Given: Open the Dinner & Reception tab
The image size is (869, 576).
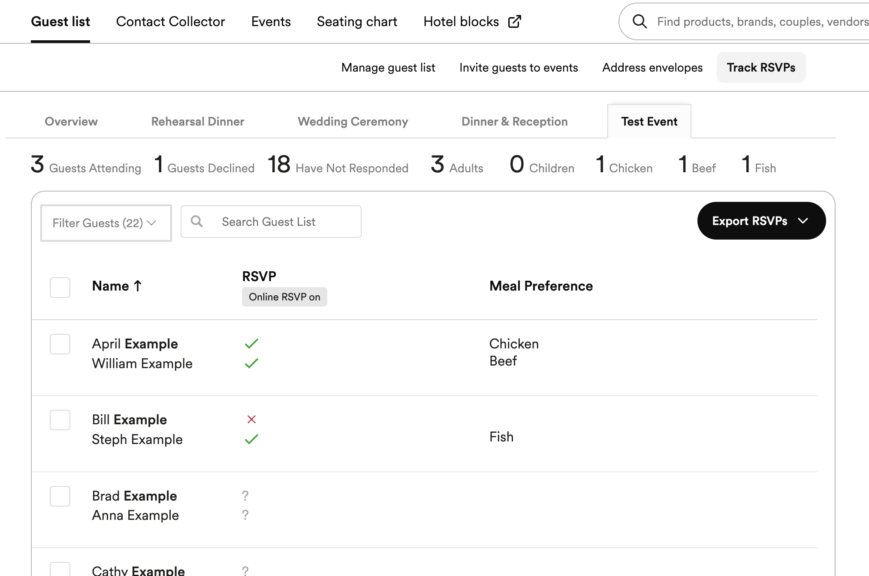Looking at the screenshot, I should [515, 122].
